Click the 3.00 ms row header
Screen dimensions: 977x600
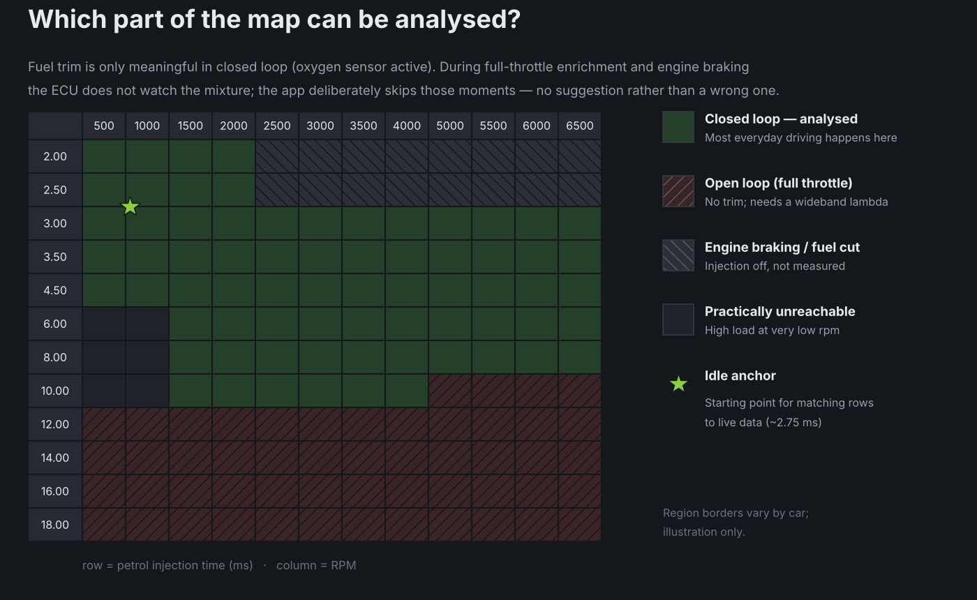tap(55, 223)
